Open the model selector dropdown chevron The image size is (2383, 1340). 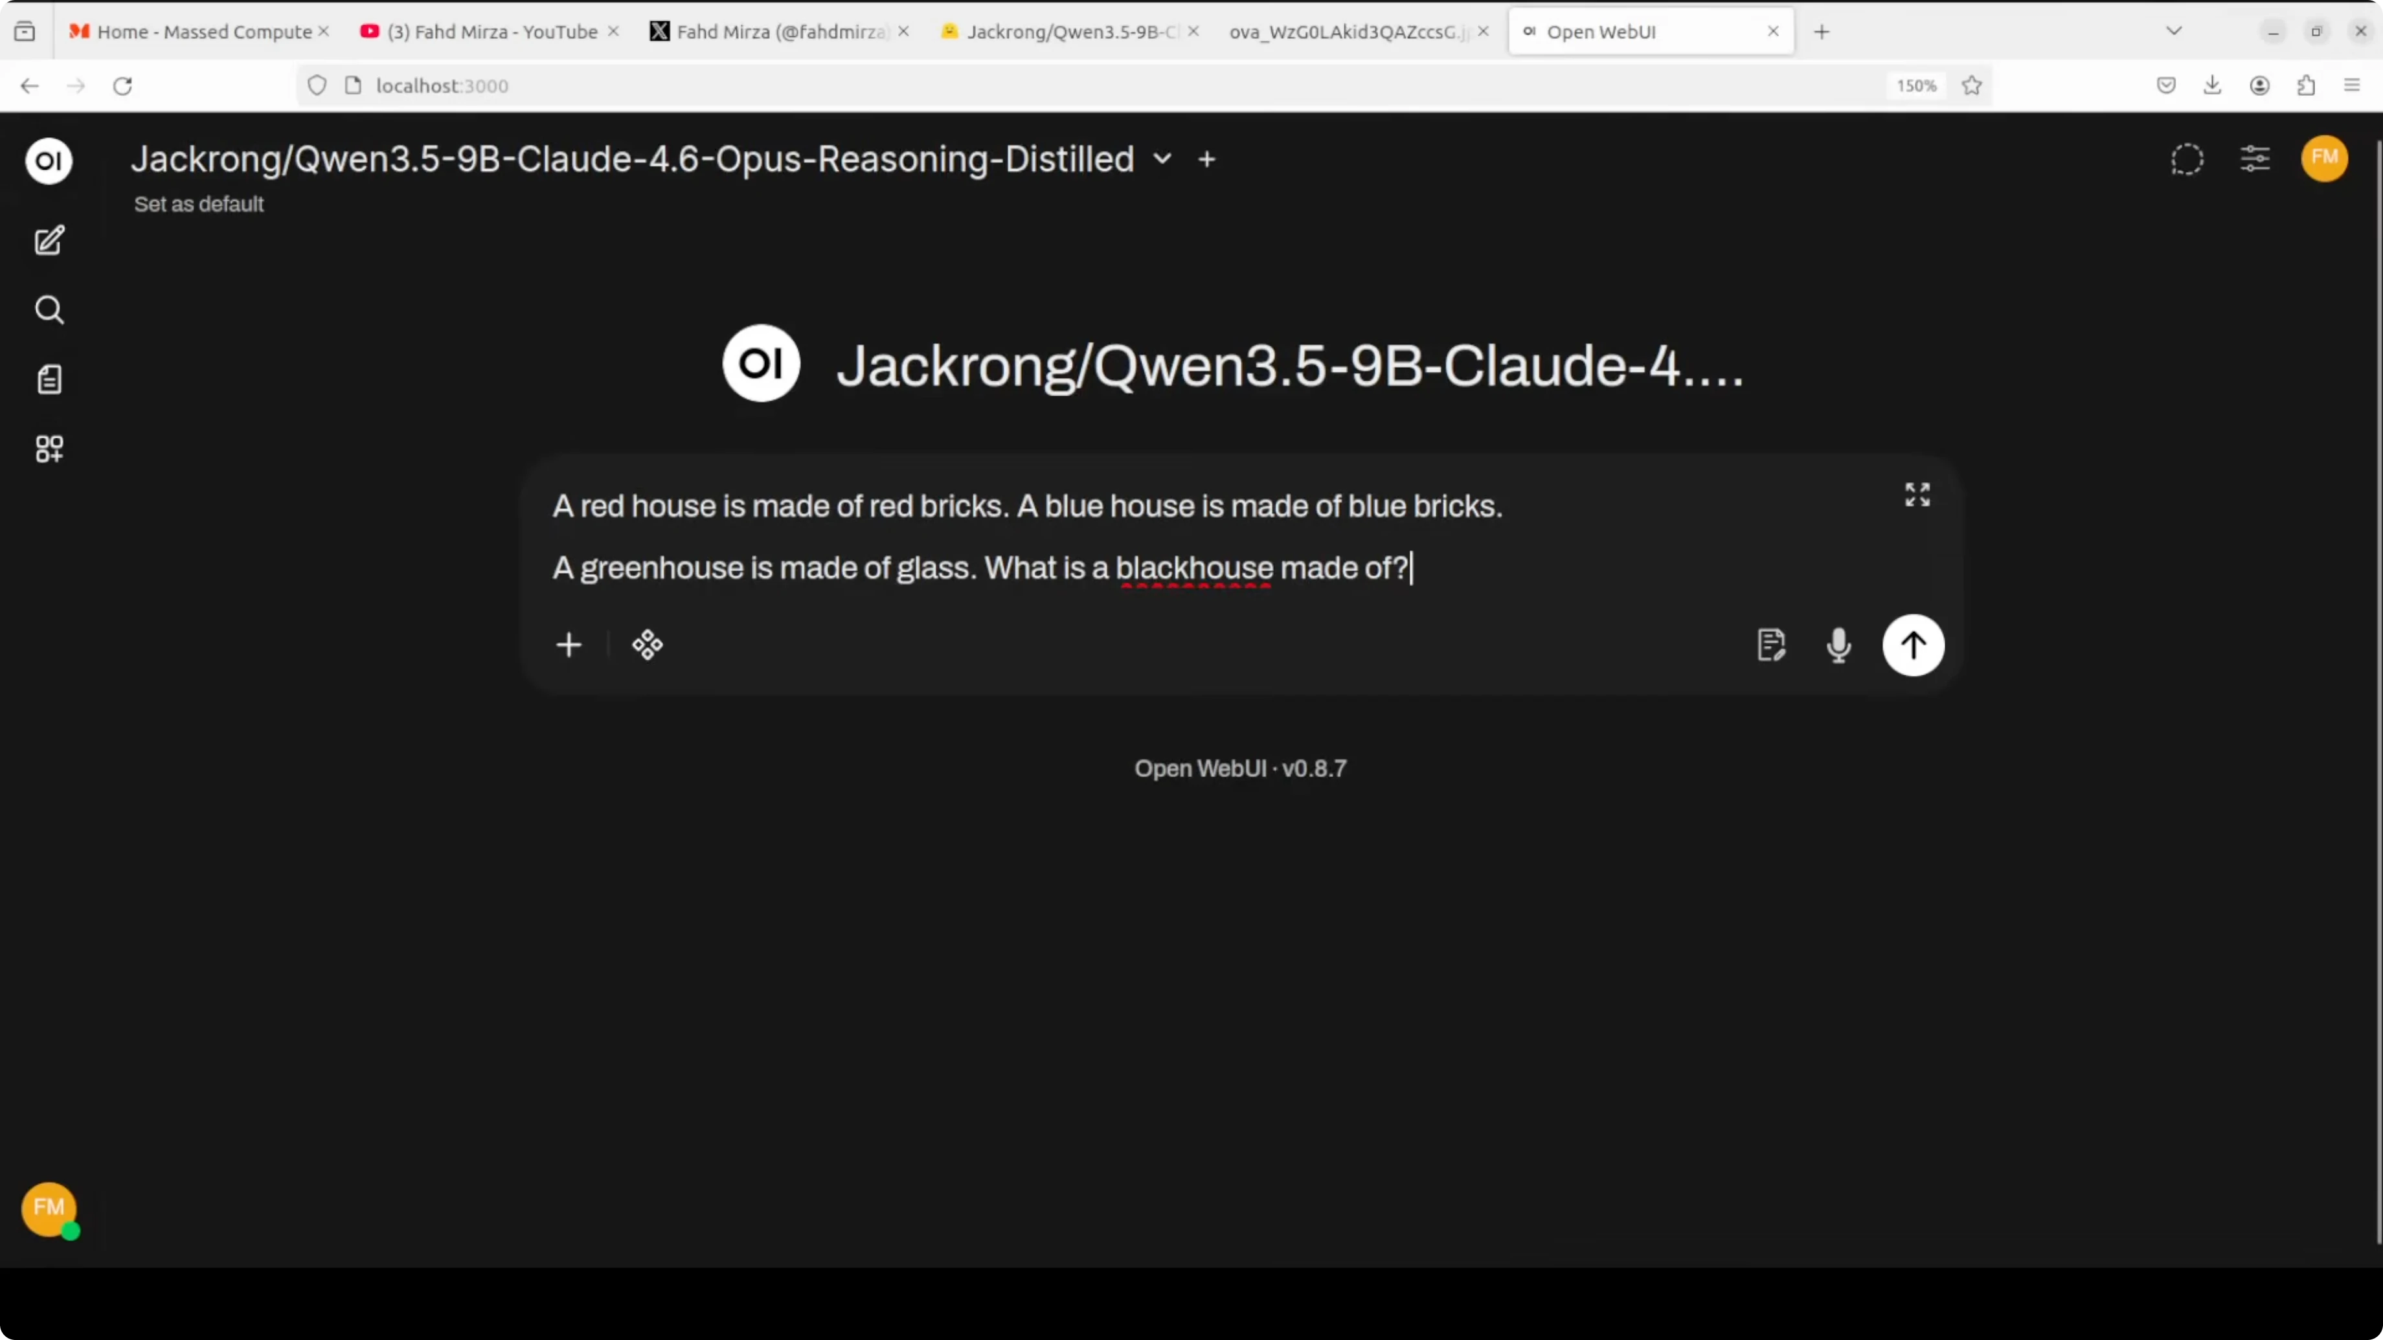click(1162, 159)
